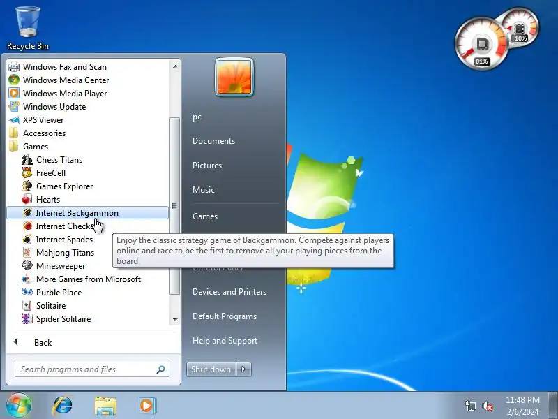Open Help and Support
This screenshot has height=419, width=558.
[x=225, y=341]
